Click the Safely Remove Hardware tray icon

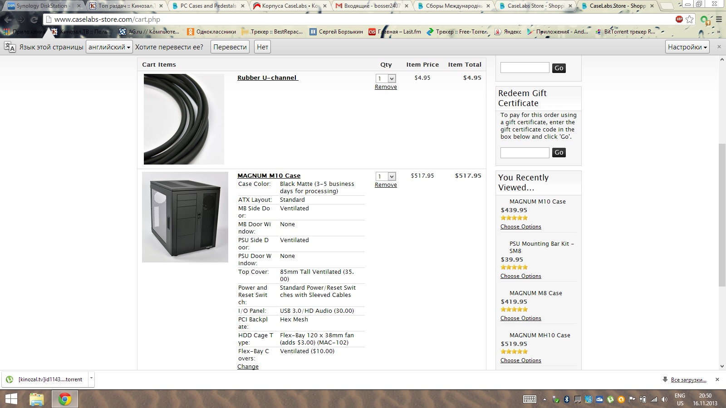point(555,399)
